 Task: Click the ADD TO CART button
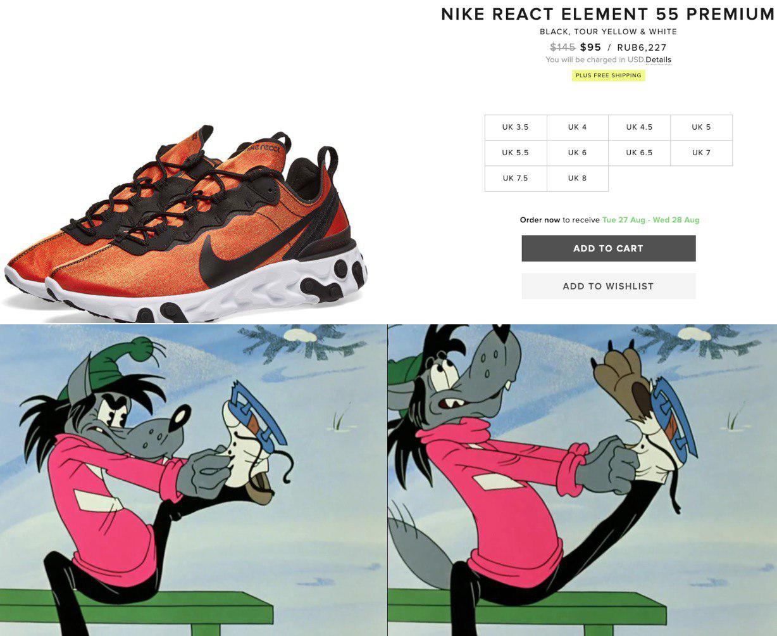(609, 248)
